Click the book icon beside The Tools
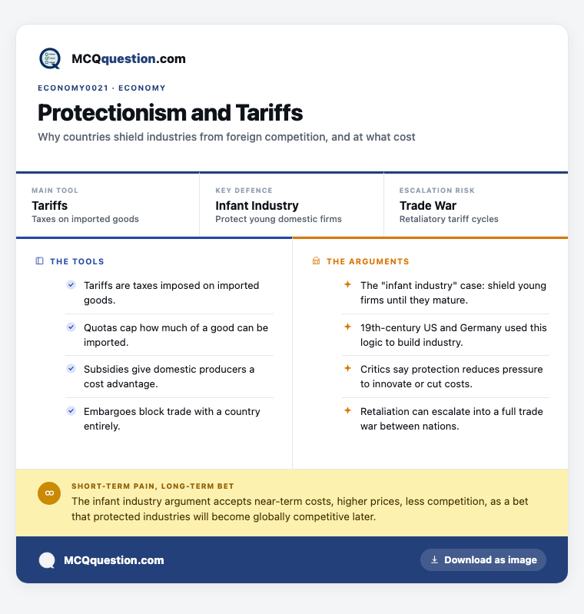The width and height of the screenshot is (584, 614). (39, 261)
